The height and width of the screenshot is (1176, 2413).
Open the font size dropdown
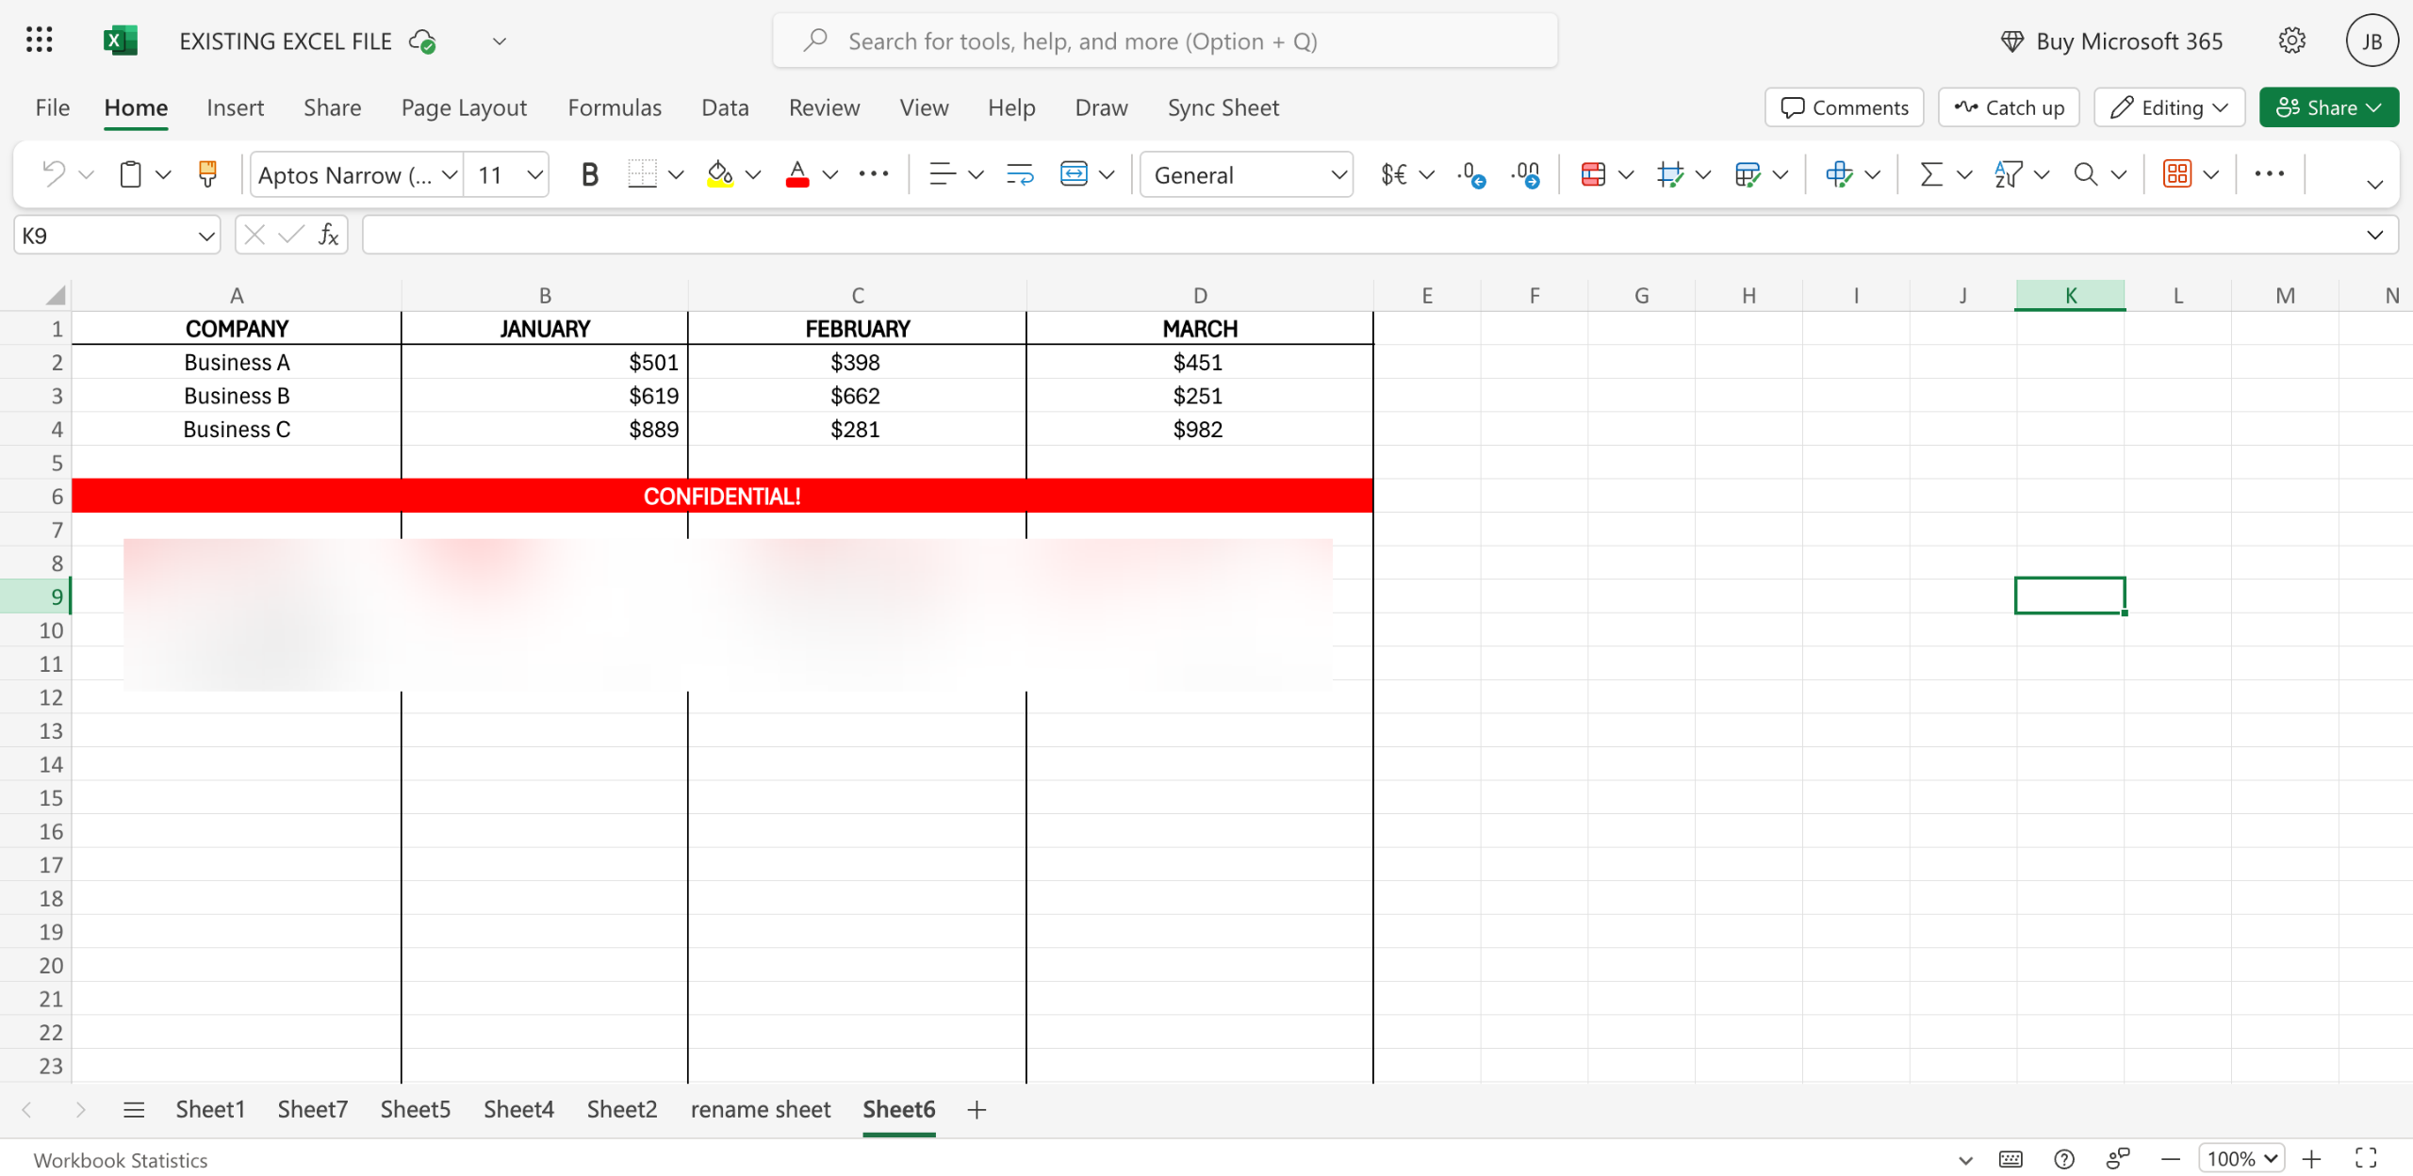(534, 175)
